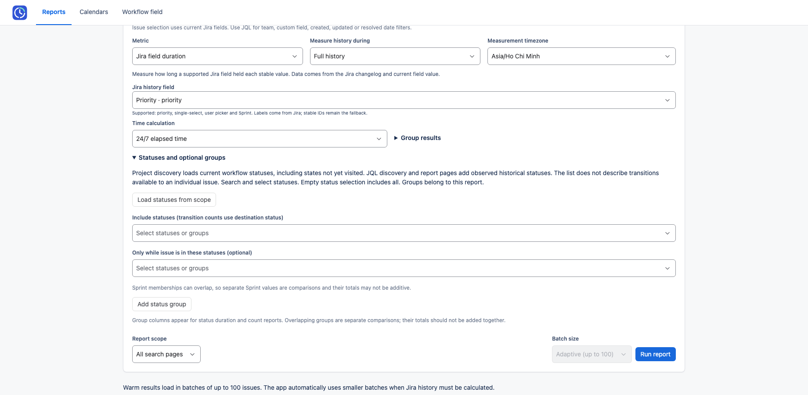Click the 'Supported: priority, single-select' hint text

tap(249, 113)
